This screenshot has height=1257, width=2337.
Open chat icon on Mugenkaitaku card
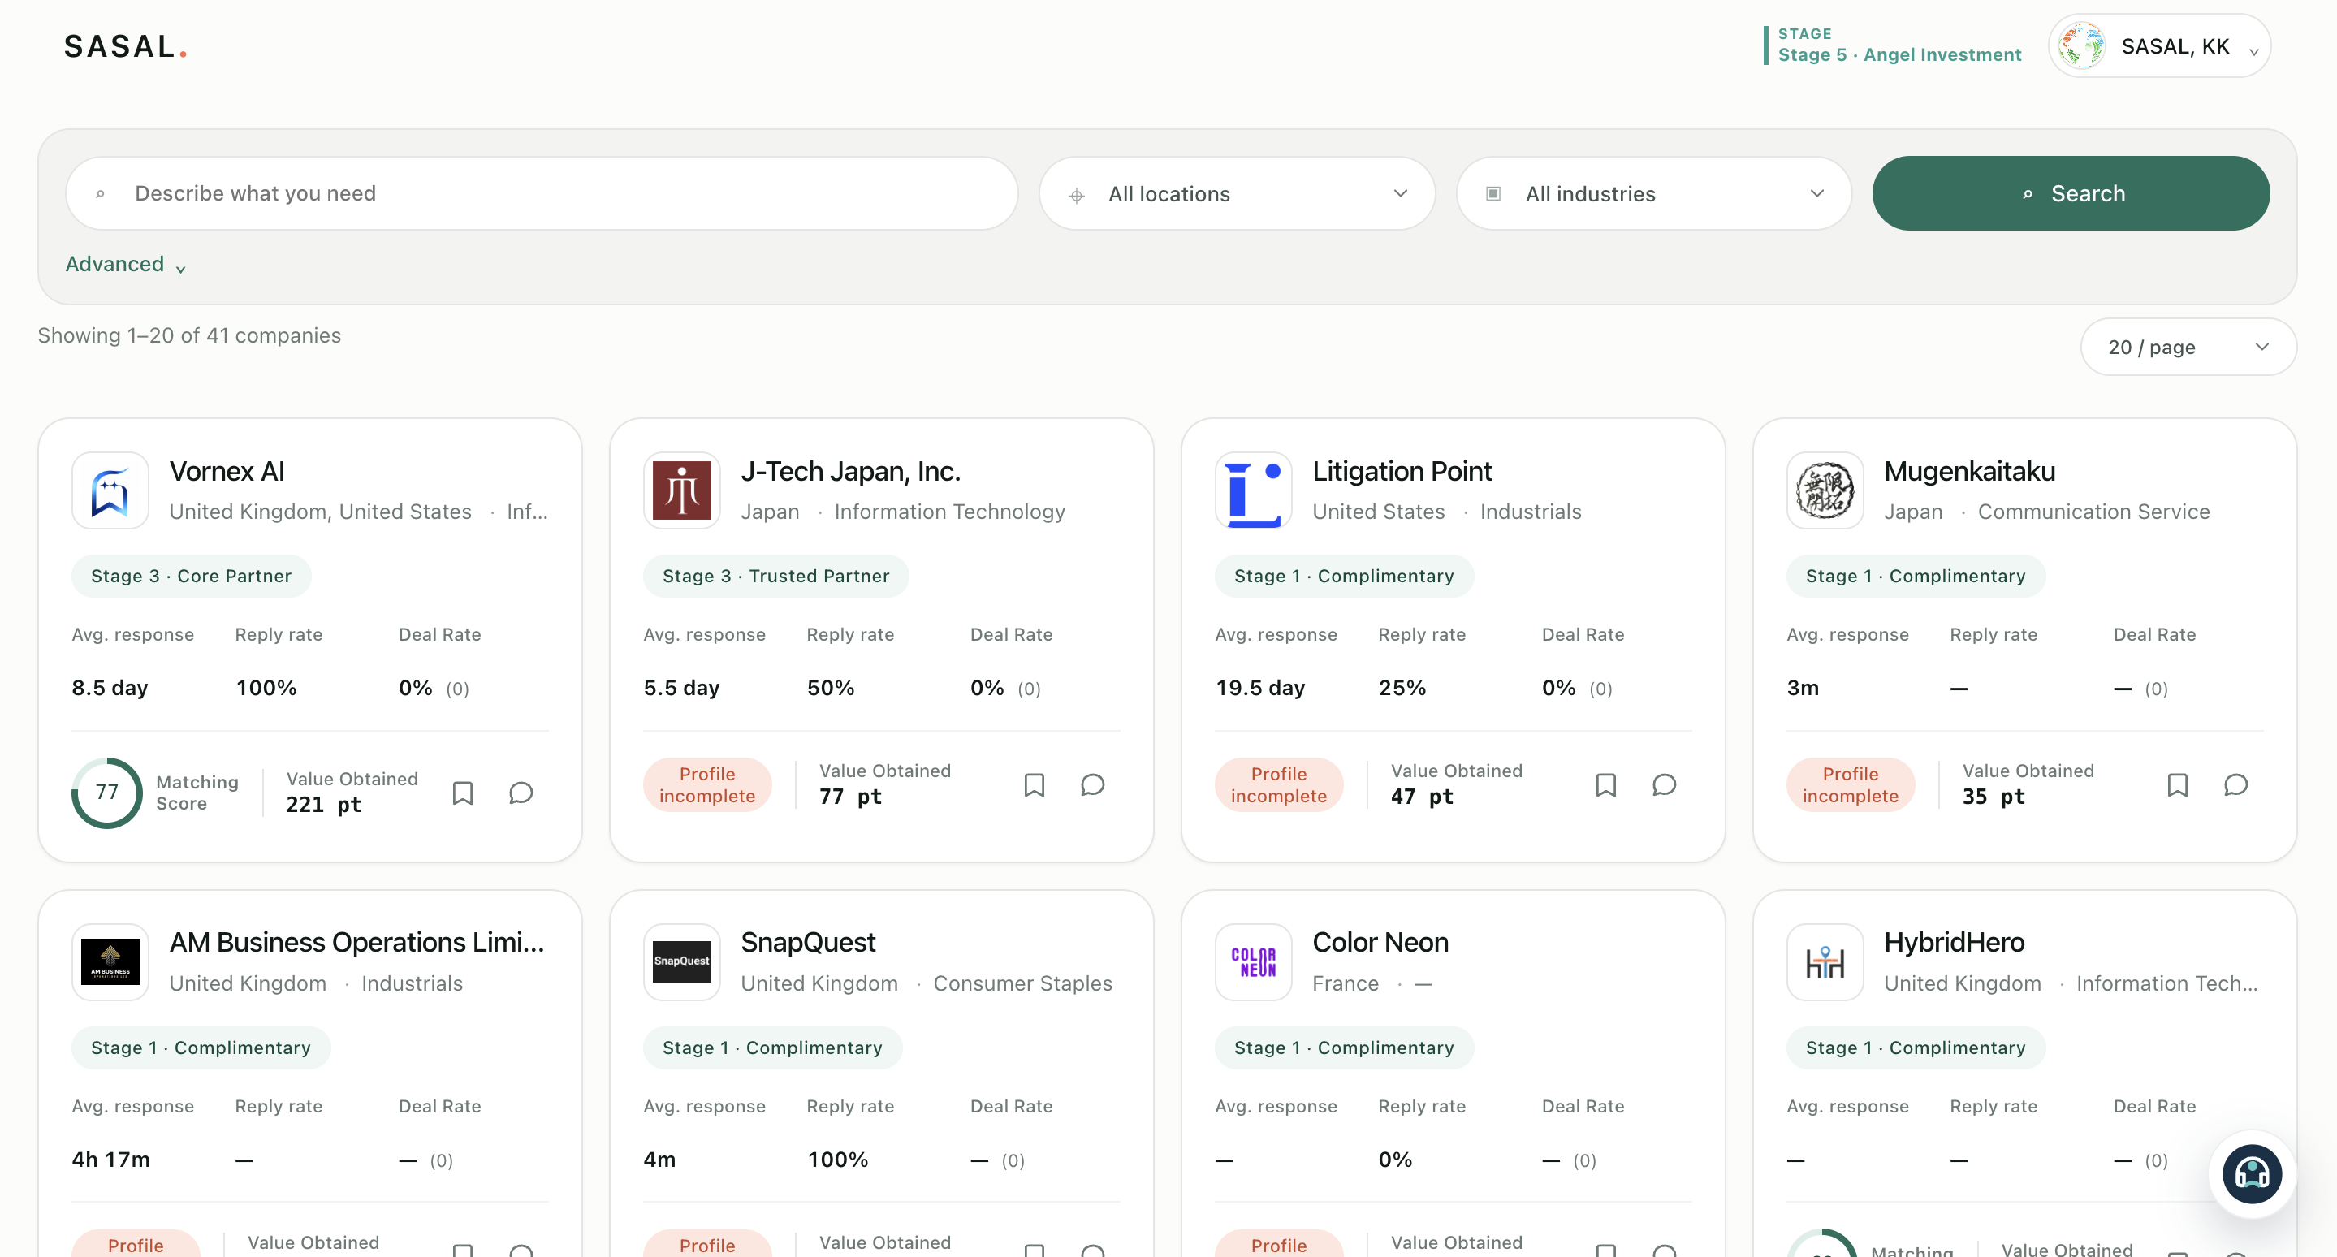[x=2235, y=784]
